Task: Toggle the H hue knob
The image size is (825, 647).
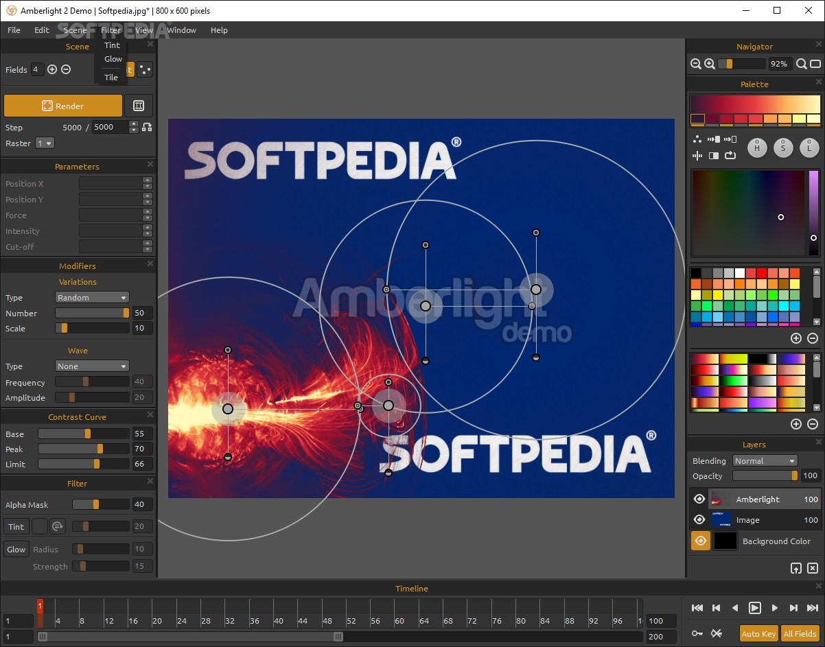Action: coord(757,148)
